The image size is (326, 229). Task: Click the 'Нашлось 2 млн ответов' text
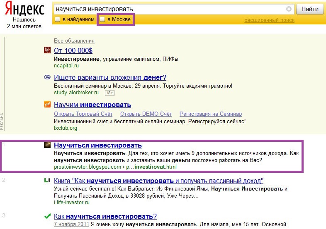pos(24,23)
